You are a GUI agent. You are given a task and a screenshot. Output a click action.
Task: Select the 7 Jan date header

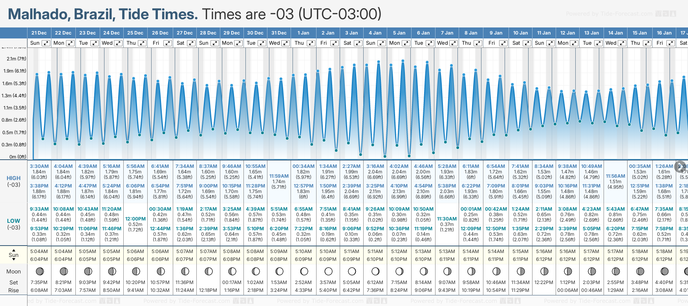point(447,33)
